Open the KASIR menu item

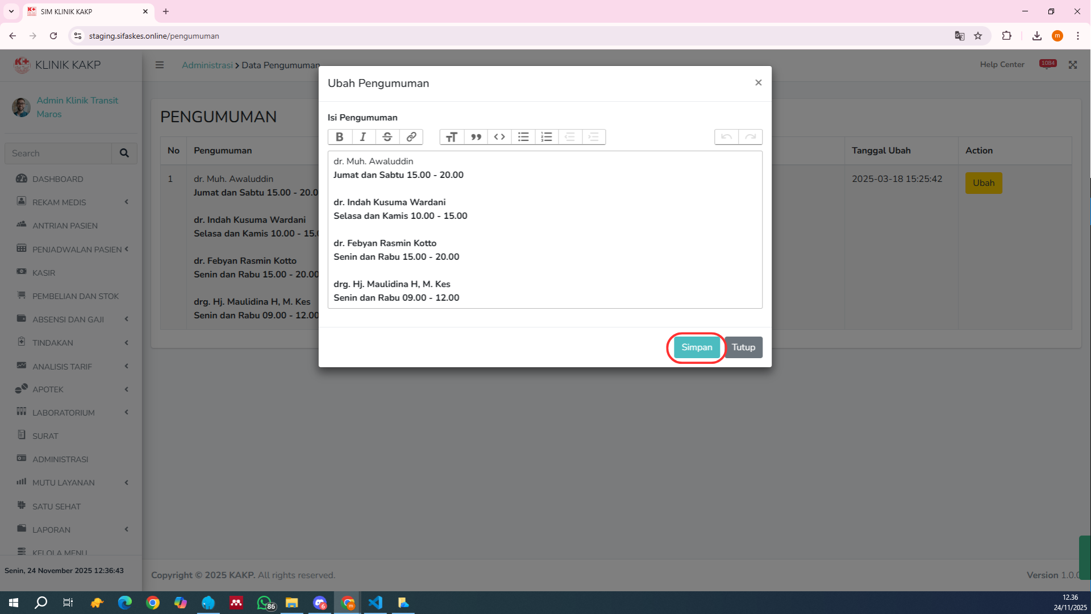point(44,273)
